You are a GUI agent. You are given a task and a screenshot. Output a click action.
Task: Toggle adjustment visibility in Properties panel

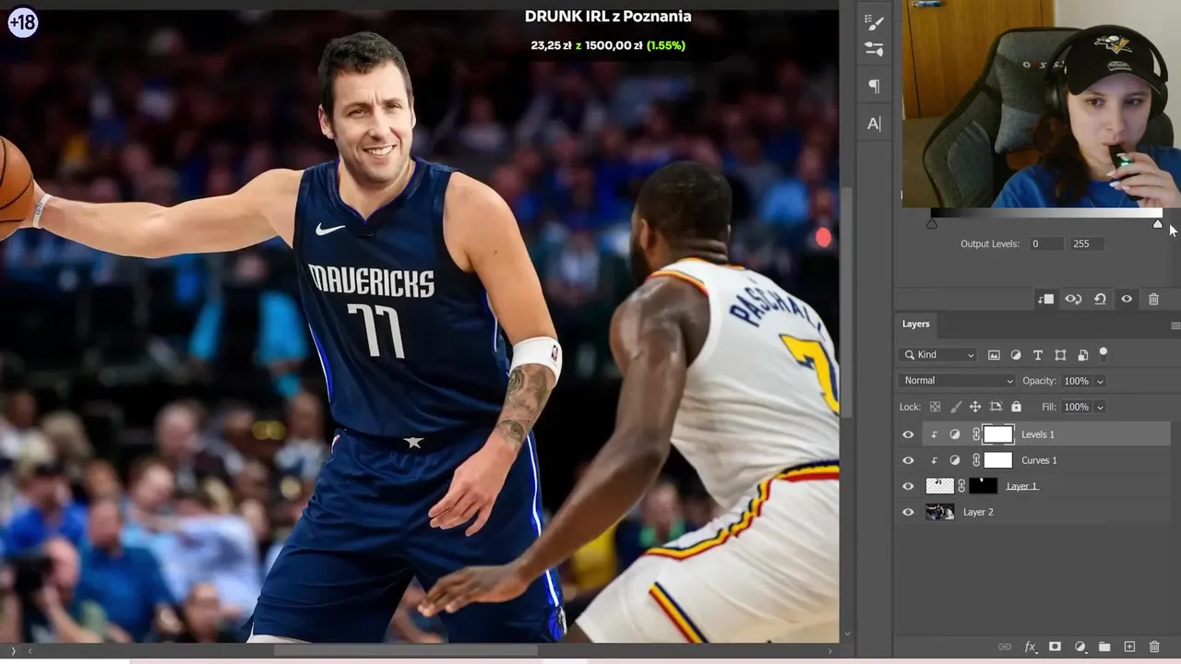click(1127, 299)
